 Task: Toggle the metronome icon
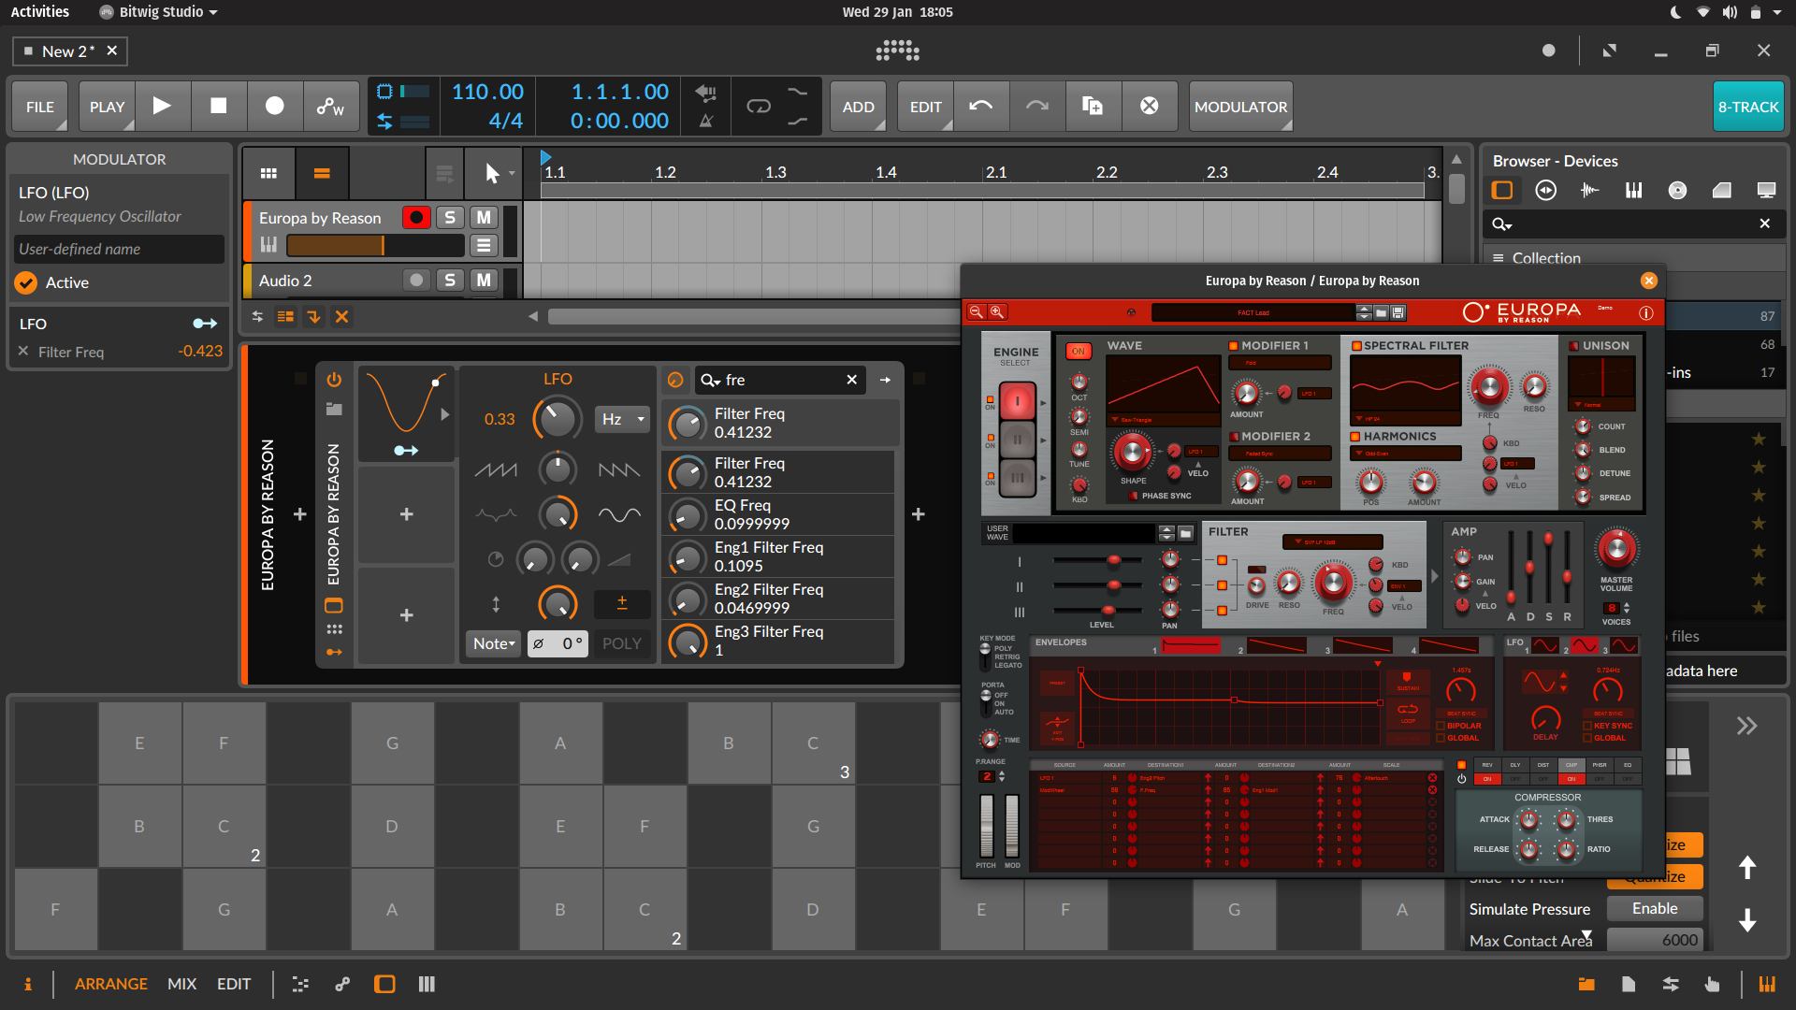706,121
